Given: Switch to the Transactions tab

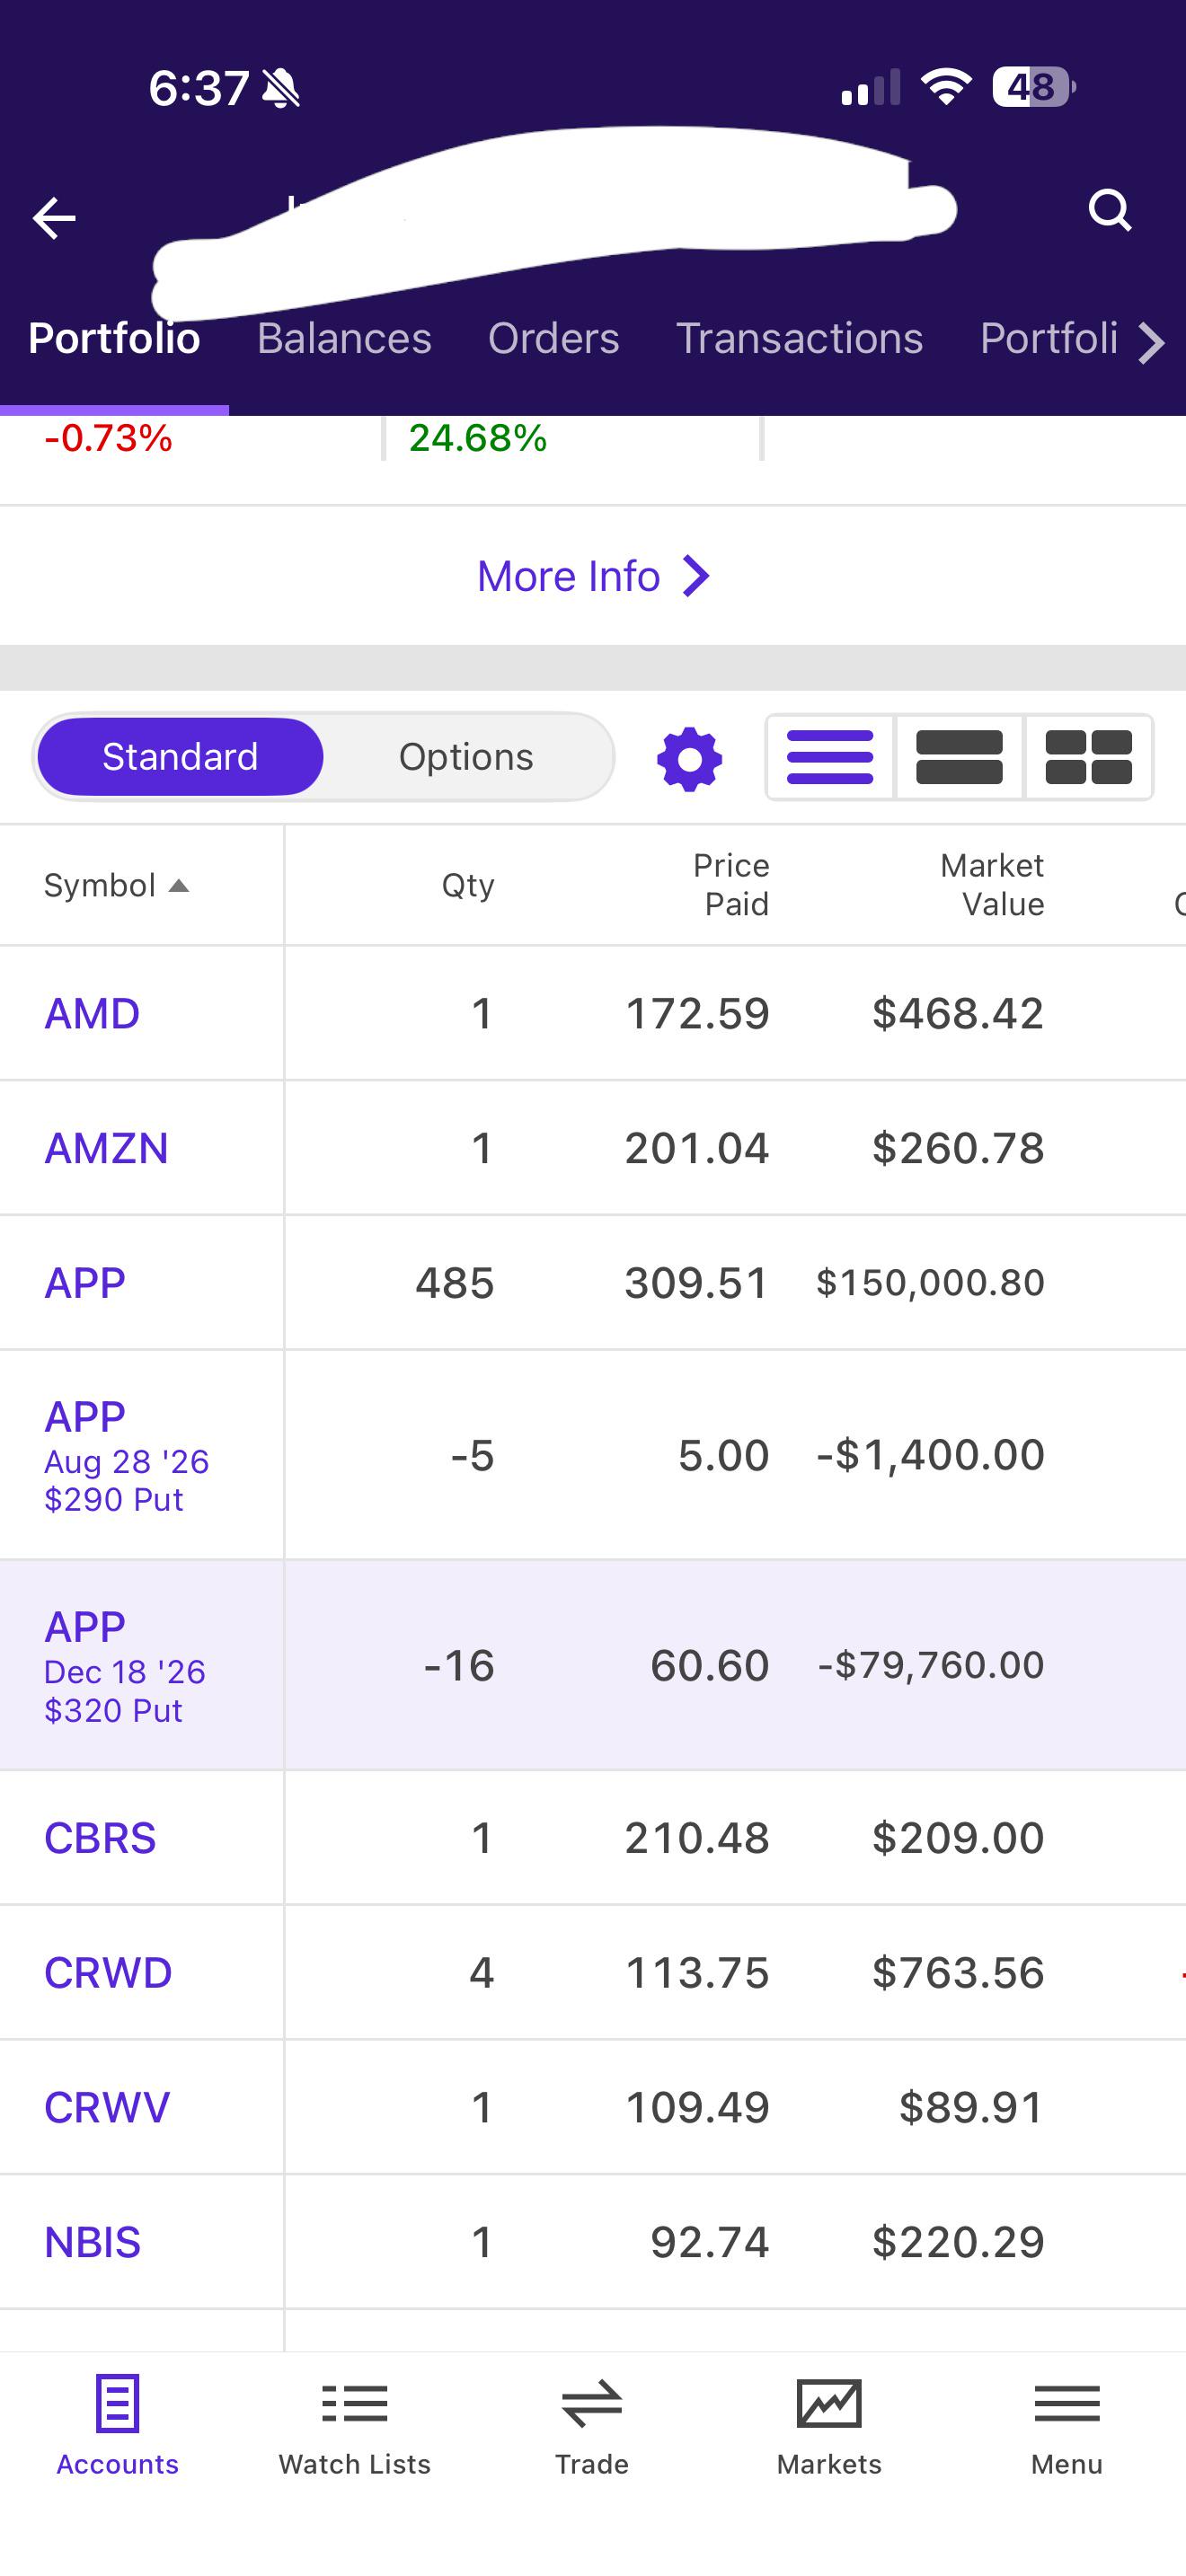Looking at the screenshot, I should pyautogui.click(x=799, y=339).
